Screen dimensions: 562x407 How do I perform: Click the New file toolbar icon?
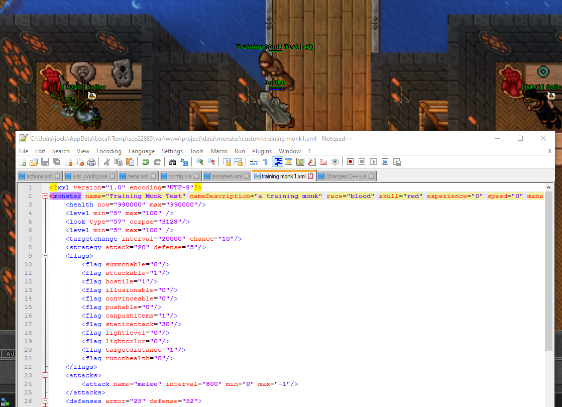tap(22, 162)
